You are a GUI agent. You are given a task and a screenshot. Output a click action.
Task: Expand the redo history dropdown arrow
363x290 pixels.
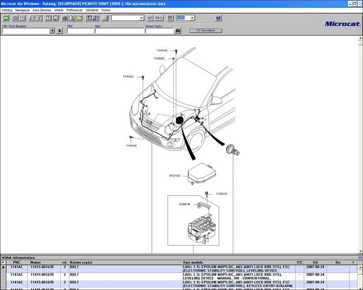point(162,18)
